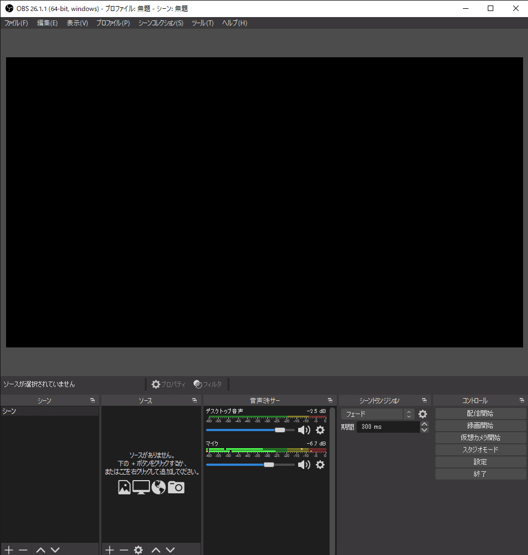Mute the microphone speaker icon
The image size is (528, 555).
[x=304, y=465]
